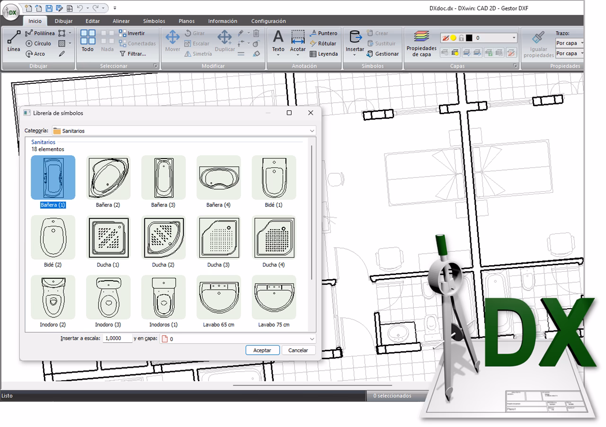This screenshot has width=606, height=427.
Task: Save the drawing with the floppy disk icon
Action: pos(49,8)
